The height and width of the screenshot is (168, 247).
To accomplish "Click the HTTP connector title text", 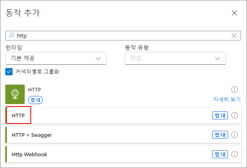I will pyautogui.click(x=34, y=90).
